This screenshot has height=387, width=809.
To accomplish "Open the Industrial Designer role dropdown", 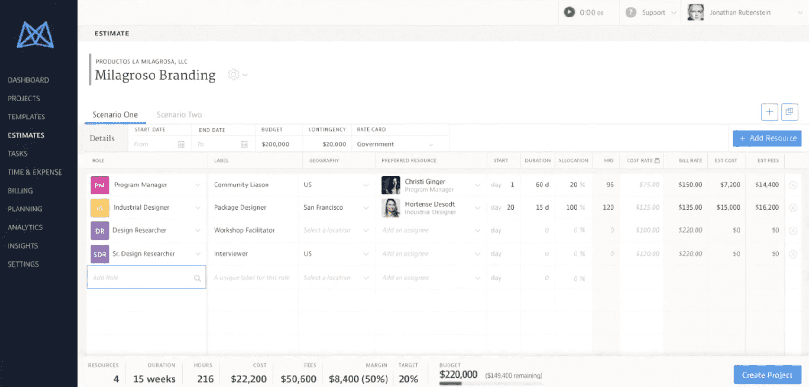I will coord(198,208).
